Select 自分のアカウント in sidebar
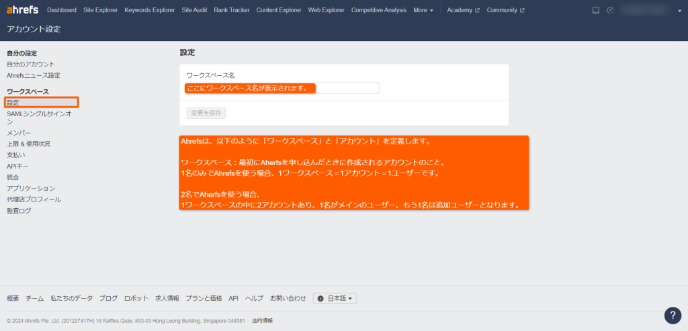The width and height of the screenshot is (688, 331). coord(31,64)
